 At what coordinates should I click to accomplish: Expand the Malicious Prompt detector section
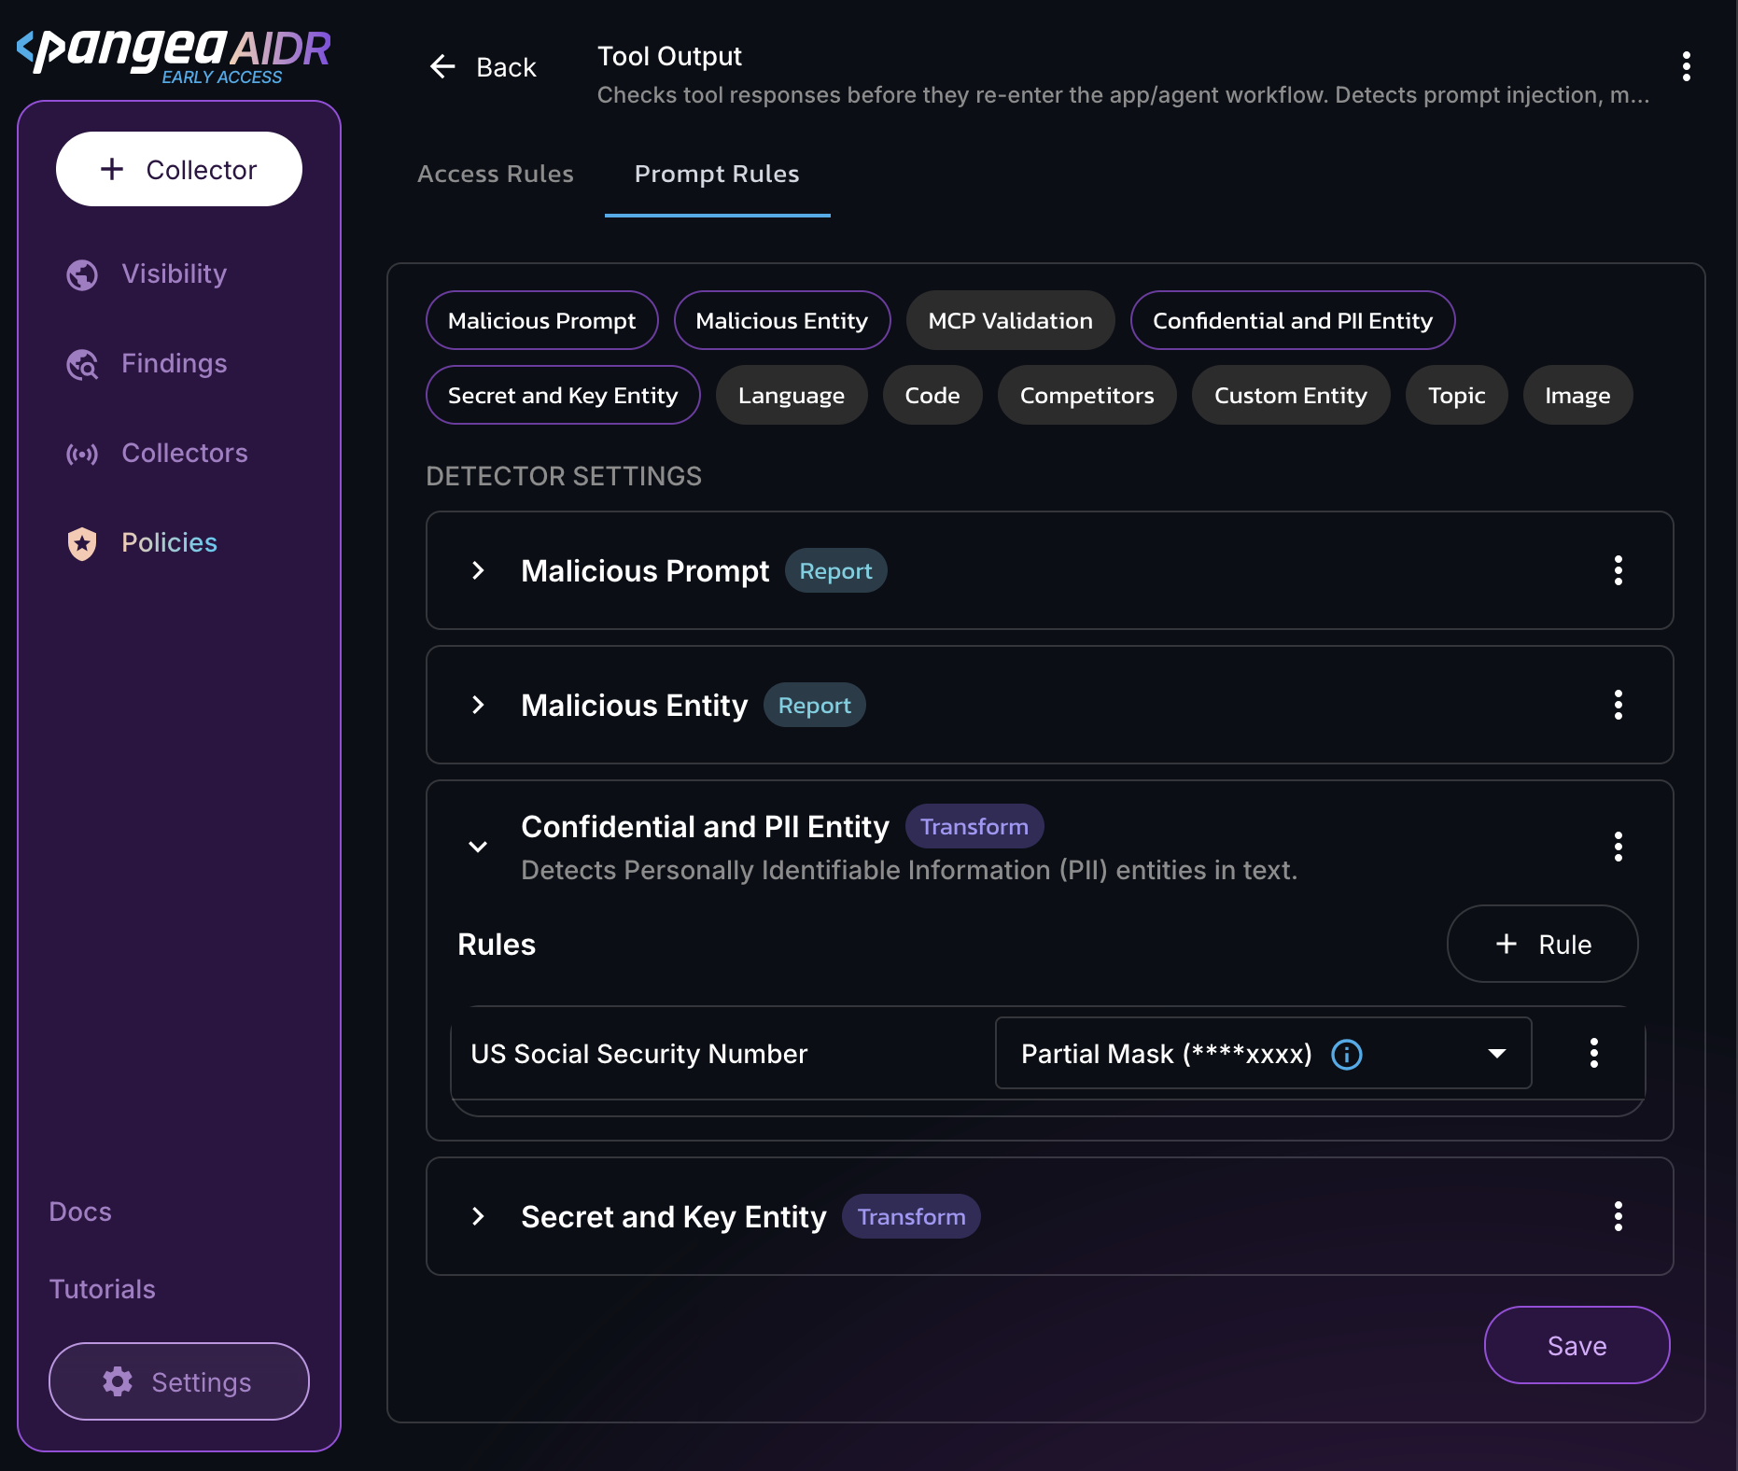478,570
